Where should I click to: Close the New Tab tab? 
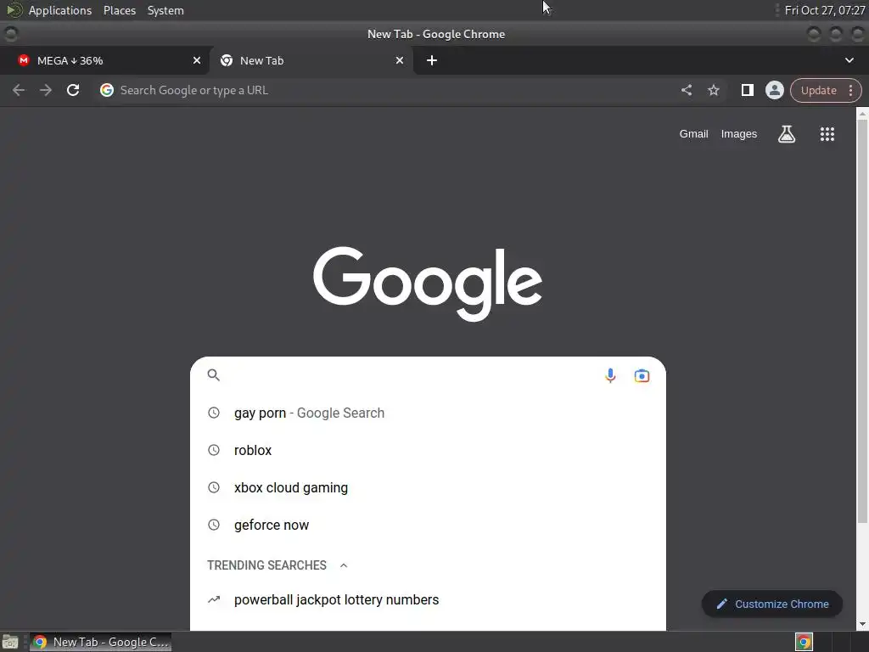coord(400,60)
